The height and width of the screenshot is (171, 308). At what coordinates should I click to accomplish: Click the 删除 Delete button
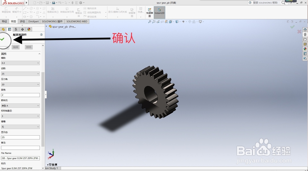pyautogui.click(x=29, y=47)
